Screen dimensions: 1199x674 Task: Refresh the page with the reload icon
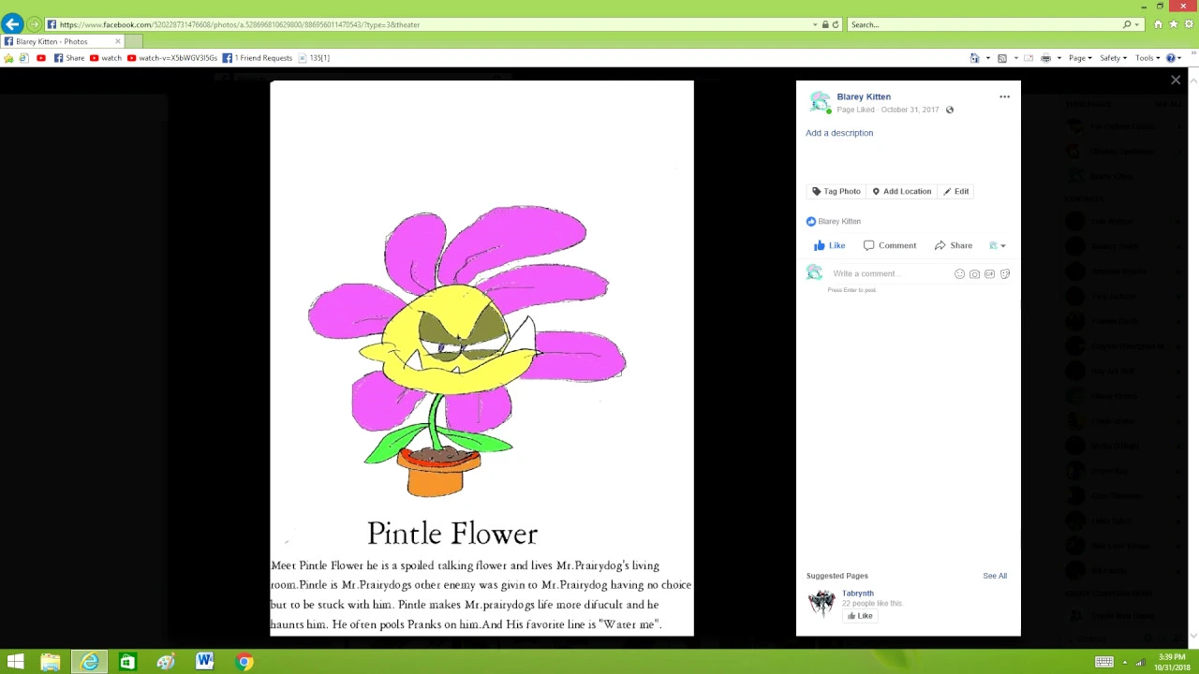pyautogui.click(x=836, y=24)
